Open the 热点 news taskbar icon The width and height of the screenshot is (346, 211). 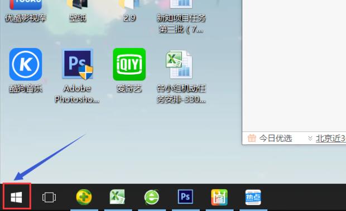point(253,197)
